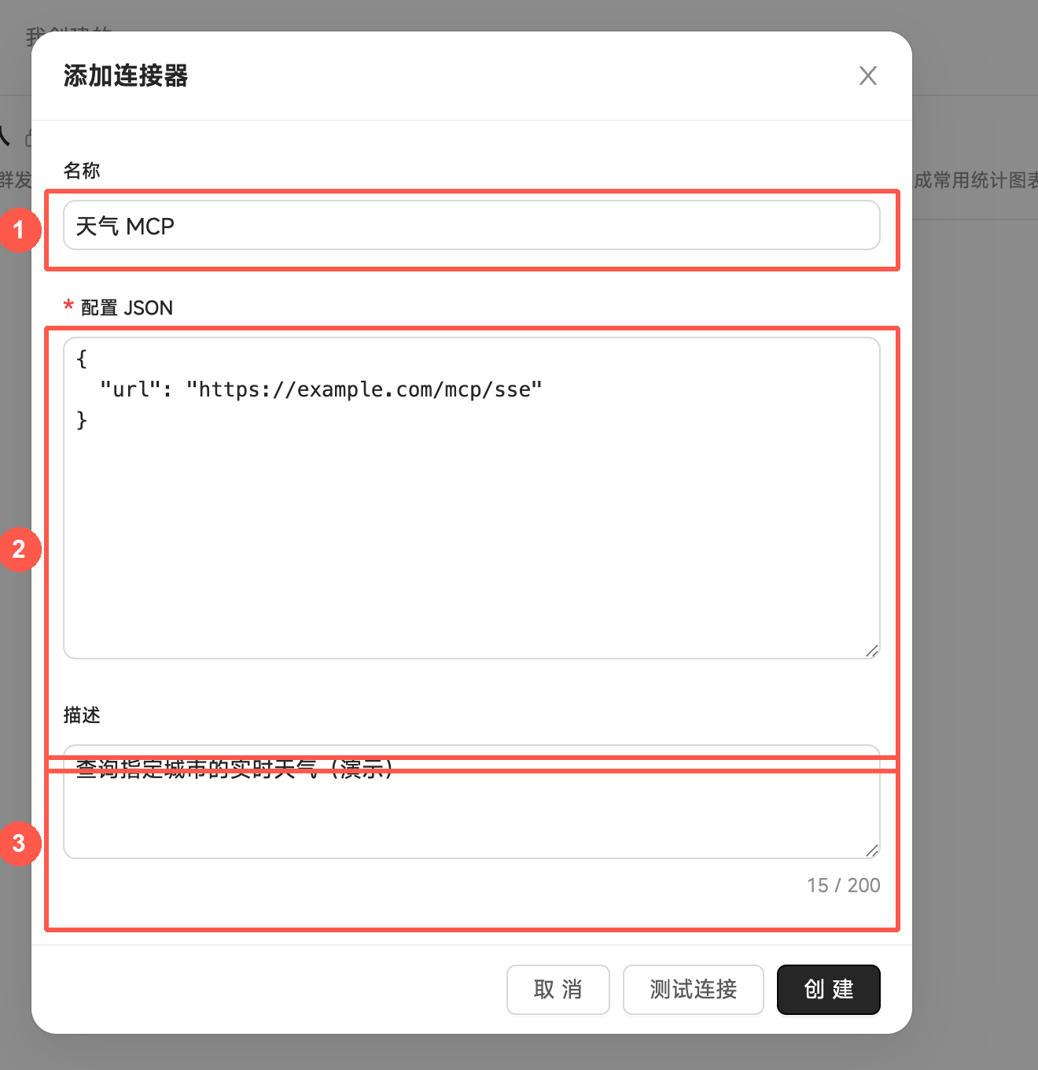Place cursor on the example.com url line

(321, 389)
